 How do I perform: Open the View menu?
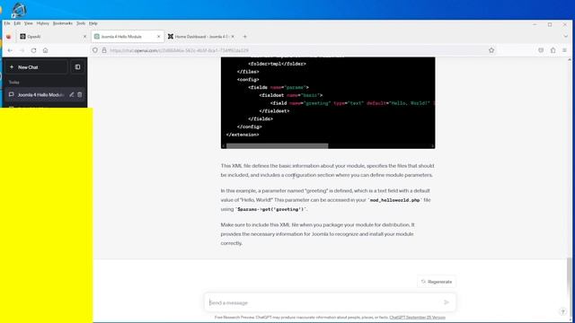coord(28,23)
